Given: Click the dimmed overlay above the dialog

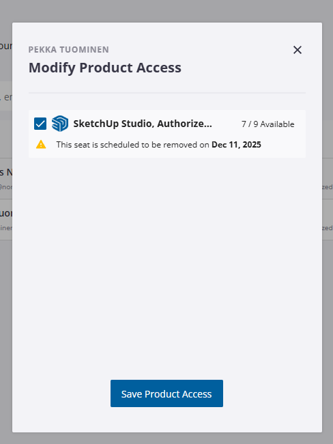Looking at the screenshot, I should tap(166, 11).
